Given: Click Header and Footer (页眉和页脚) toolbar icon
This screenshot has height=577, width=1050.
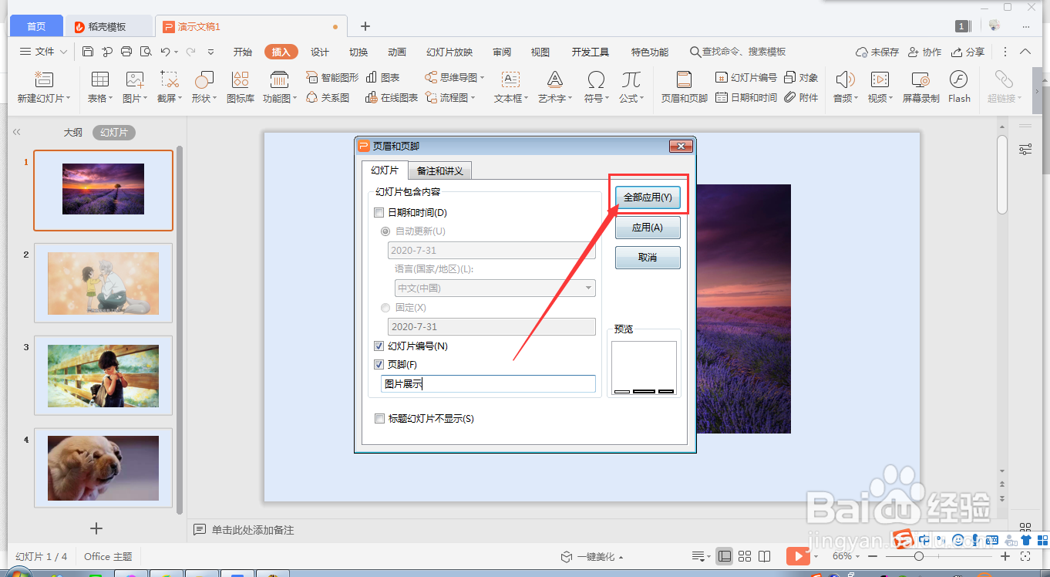Looking at the screenshot, I should (684, 79).
